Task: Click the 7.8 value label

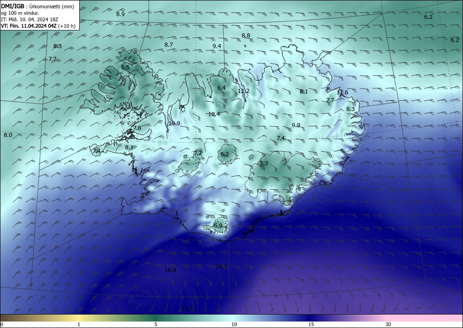Action: [137, 128]
